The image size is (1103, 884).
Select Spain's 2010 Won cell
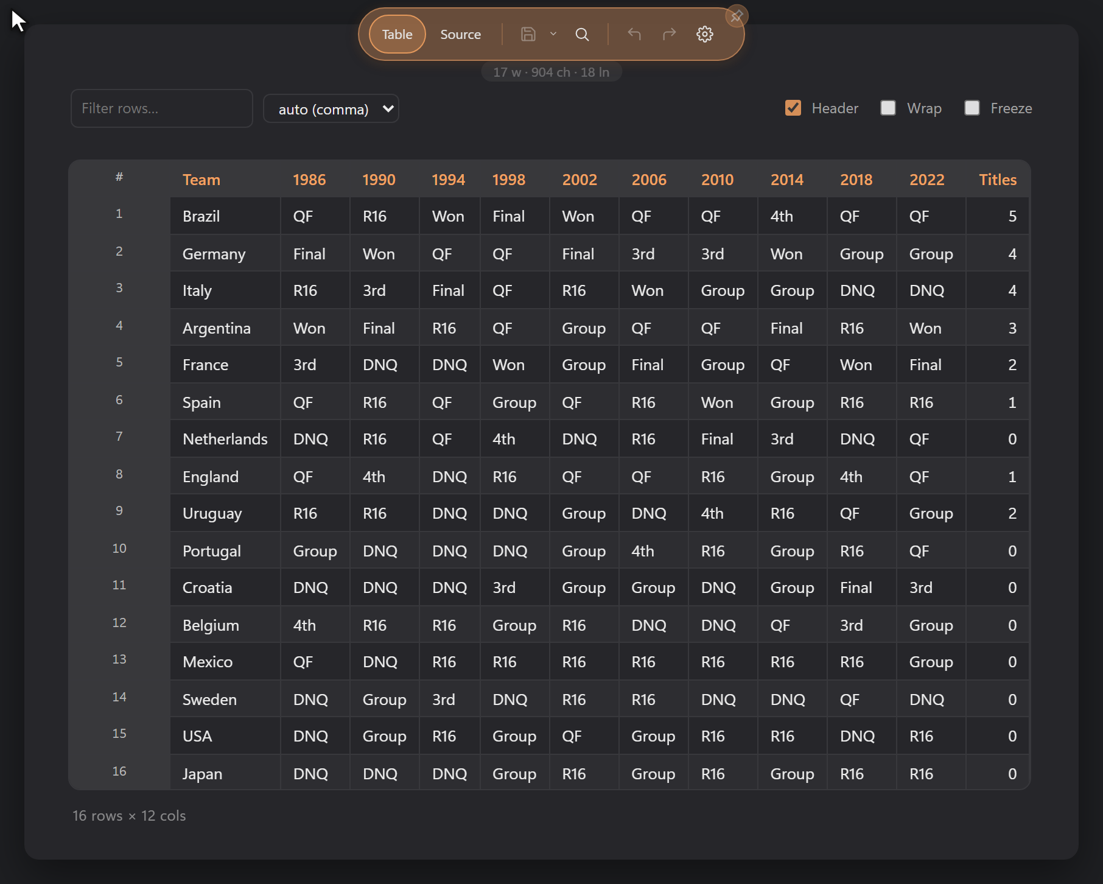click(x=723, y=402)
